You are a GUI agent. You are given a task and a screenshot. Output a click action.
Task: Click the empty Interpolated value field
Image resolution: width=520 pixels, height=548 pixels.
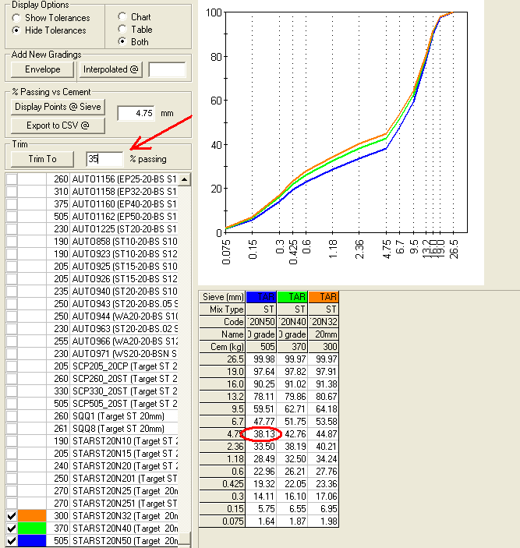click(x=167, y=70)
